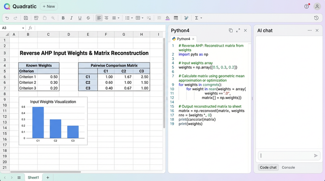Send the AI chat message

(x=316, y=156)
